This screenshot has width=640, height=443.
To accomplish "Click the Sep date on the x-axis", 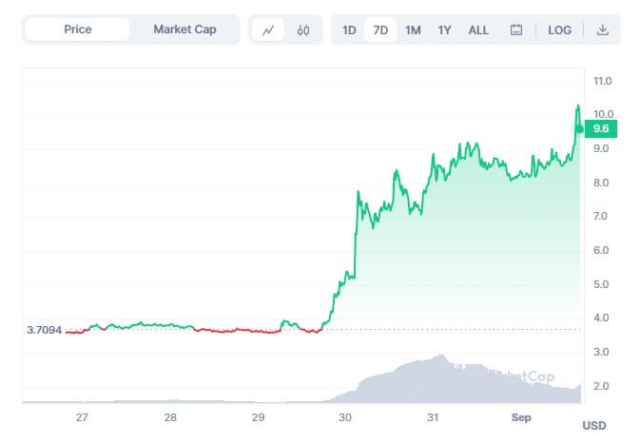I will pyautogui.click(x=521, y=417).
